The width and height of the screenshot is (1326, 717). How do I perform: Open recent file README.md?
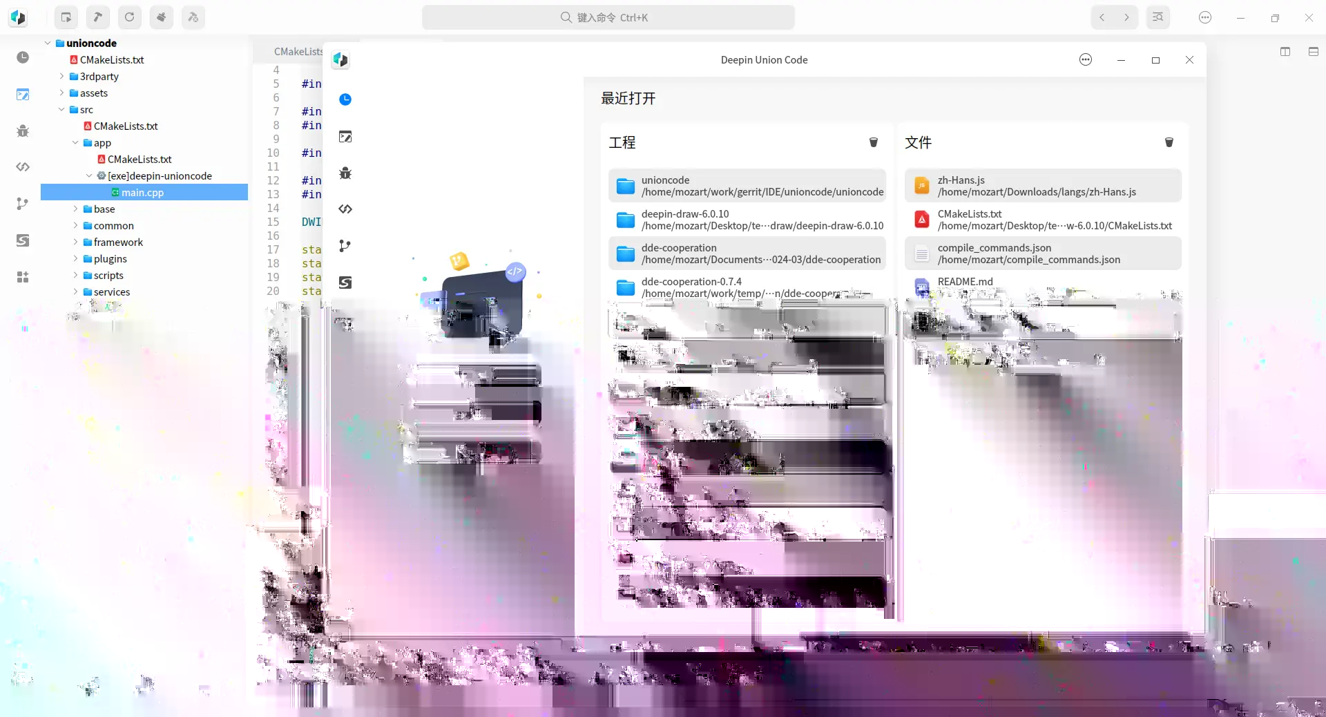tap(1043, 287)
